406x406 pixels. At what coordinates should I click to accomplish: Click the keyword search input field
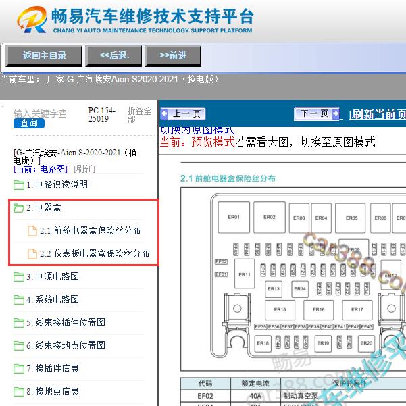[40, 113]
